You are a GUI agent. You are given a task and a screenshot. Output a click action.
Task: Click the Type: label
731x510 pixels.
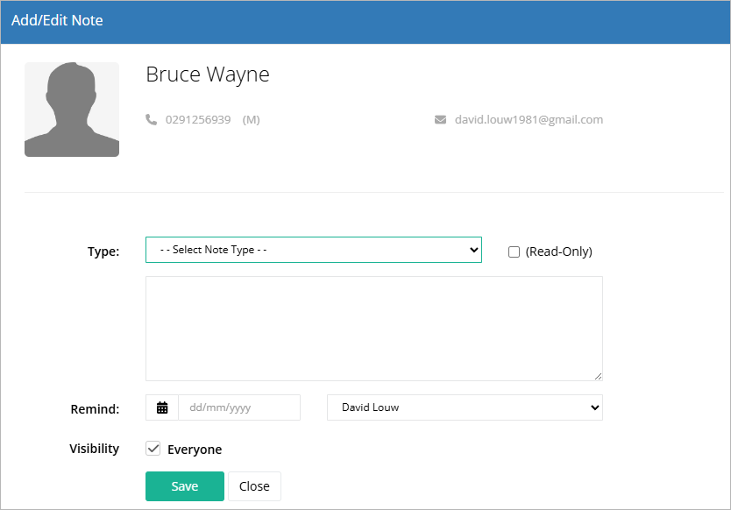pos(103,251)
